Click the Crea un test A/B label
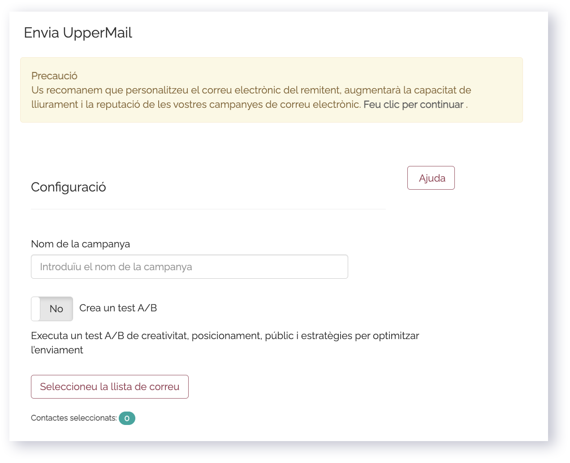Screen dimensions: 570x463 [118, 308]
